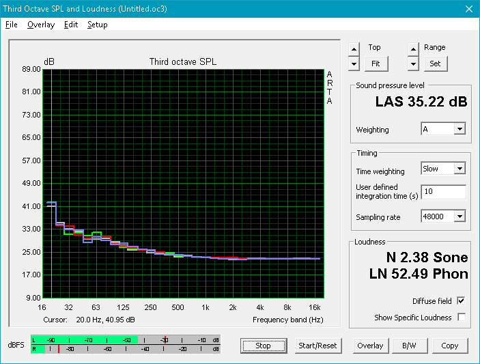Expand the Time weighting dropdown
The width and height of the screenshot is (480, 364).
coord(443,169)
